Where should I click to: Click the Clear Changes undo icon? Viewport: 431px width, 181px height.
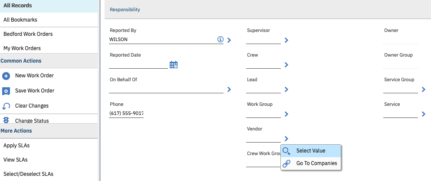pyautogui.click(x=6, y=106)
